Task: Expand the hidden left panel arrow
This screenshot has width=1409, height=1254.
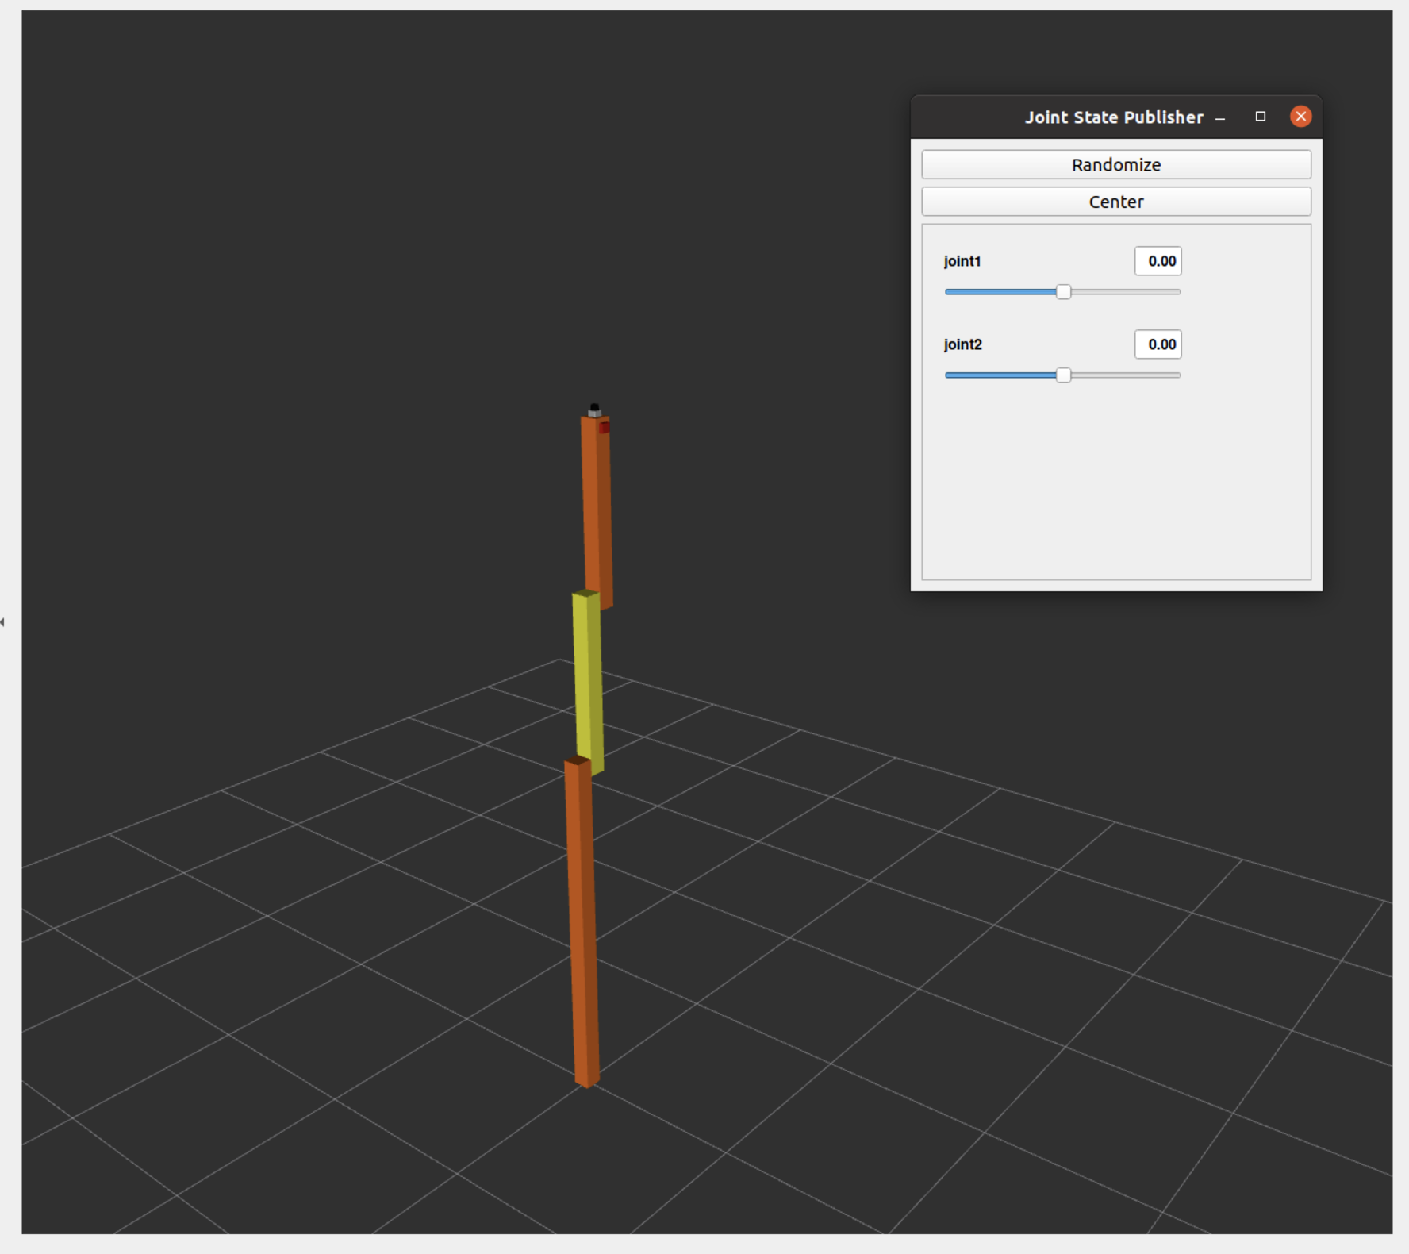Action: point(2,622)
